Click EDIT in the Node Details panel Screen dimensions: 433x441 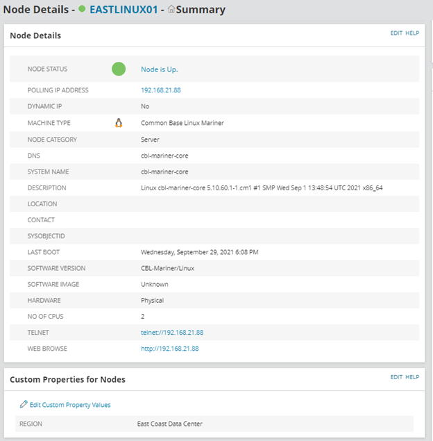pyautogui.click(x=396, y=33)
